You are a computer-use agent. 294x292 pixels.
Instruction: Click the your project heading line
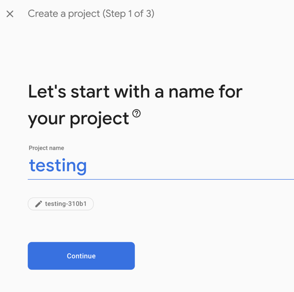click(x=78, y=119)
